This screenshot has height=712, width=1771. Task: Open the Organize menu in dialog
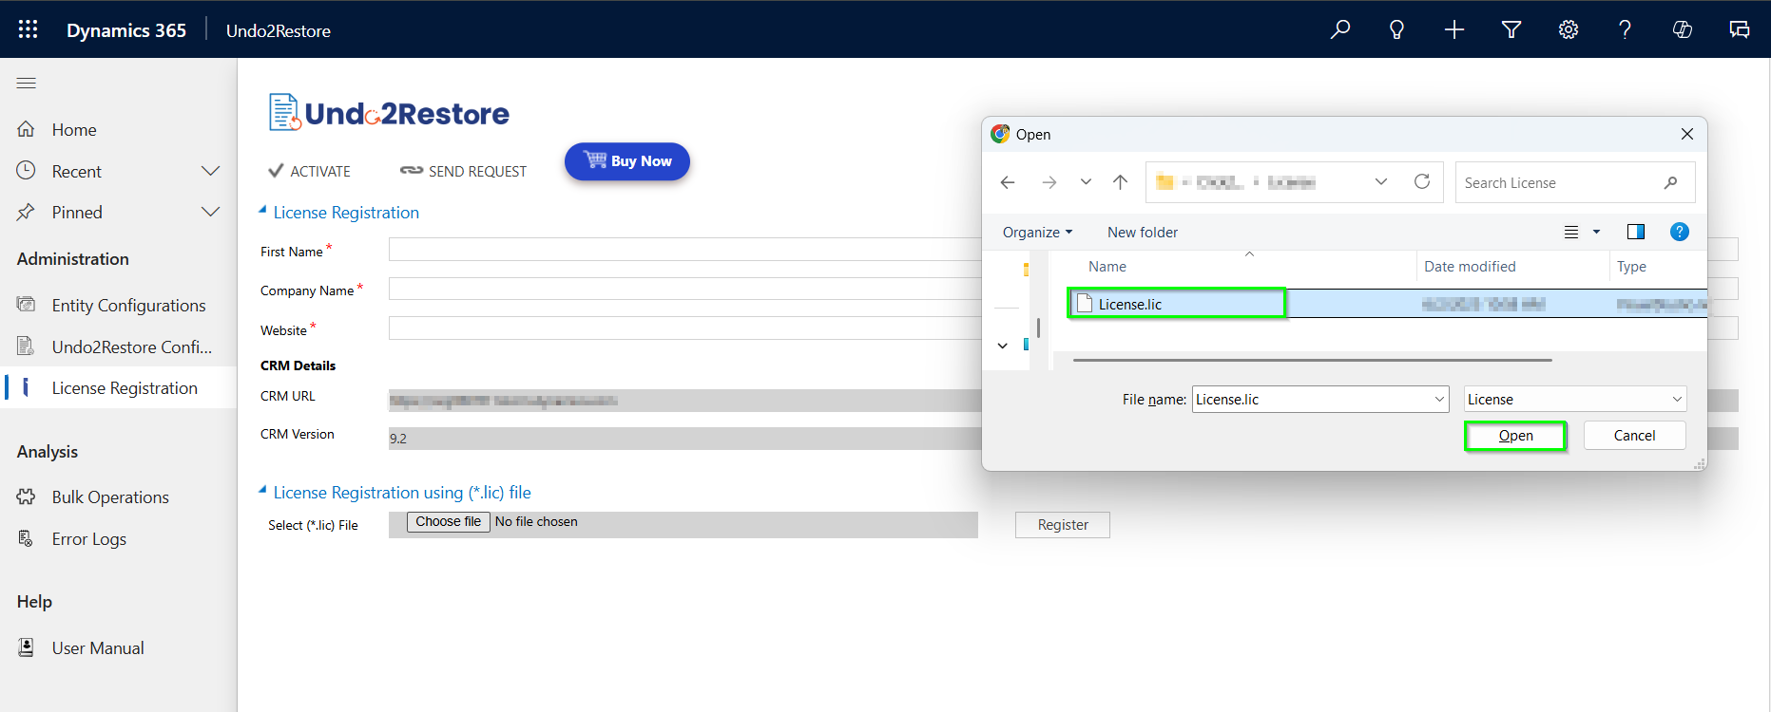click(x=1036, y=233)
